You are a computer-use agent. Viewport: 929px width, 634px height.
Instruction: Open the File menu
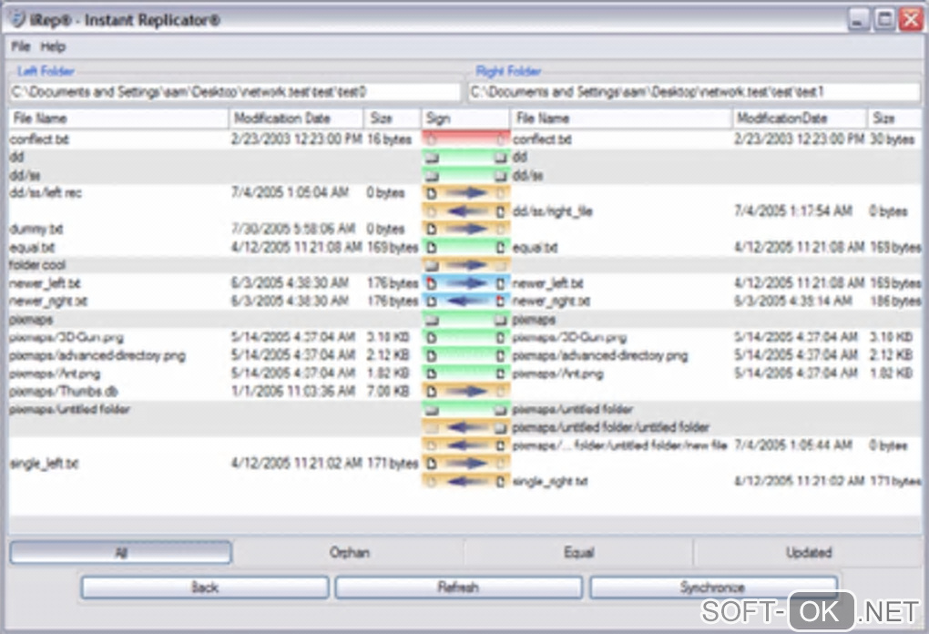tap(20, 46)
